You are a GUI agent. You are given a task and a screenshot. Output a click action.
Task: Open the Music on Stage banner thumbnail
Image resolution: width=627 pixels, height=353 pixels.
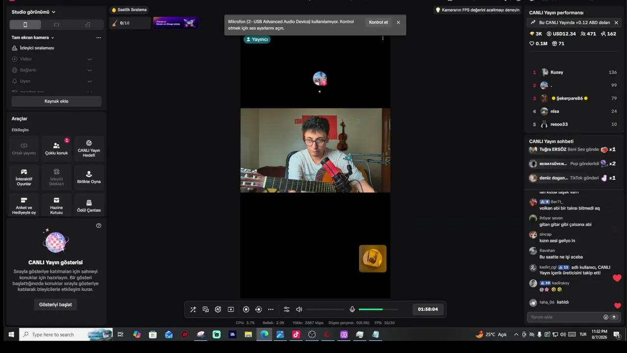pos(175,23)
